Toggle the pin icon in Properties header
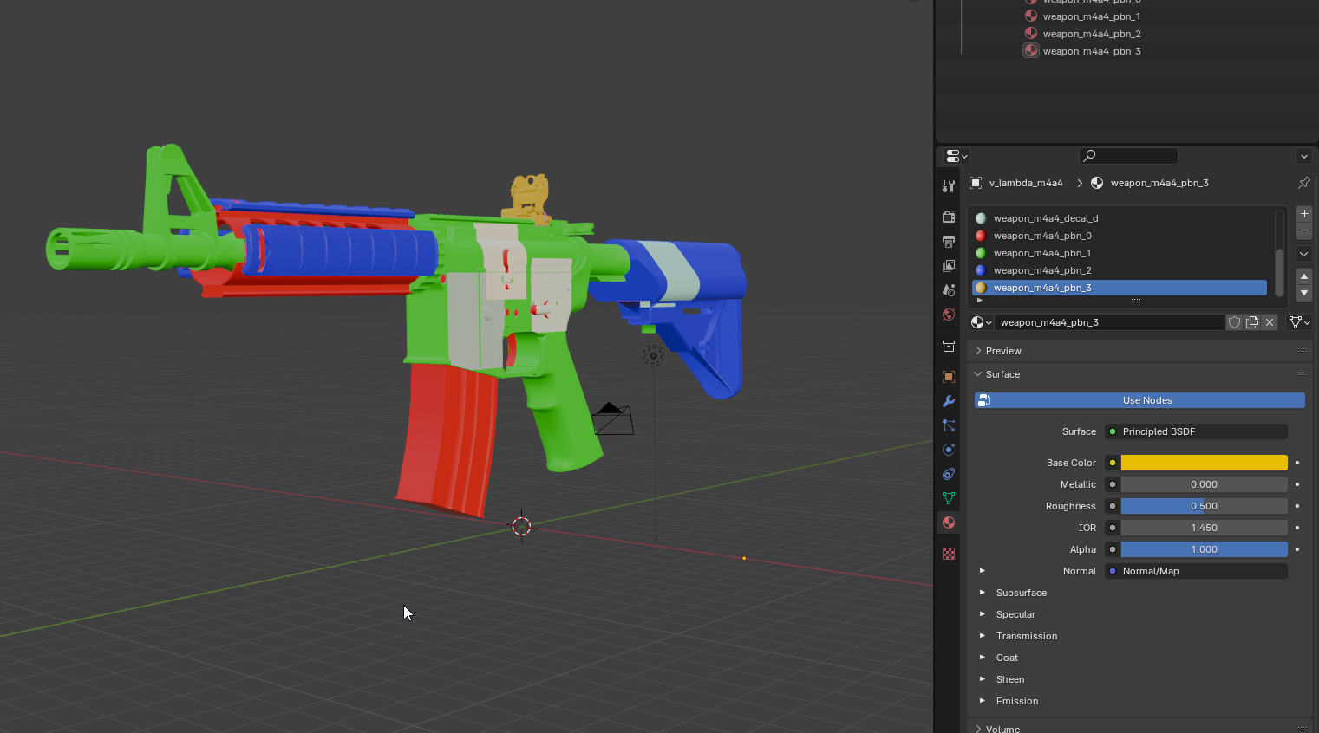 click(1304, 183)
